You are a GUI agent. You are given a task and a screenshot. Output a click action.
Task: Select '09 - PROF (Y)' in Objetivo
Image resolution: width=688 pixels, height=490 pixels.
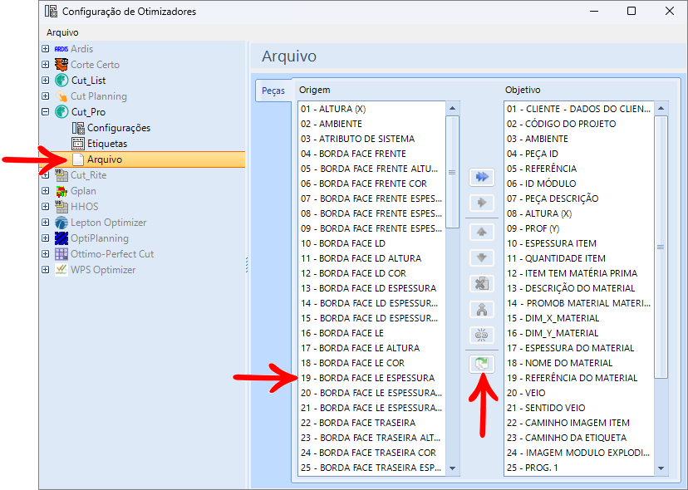[579, 228]
